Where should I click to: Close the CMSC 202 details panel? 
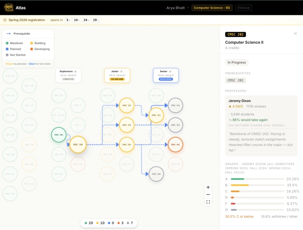tap(295, 33)
